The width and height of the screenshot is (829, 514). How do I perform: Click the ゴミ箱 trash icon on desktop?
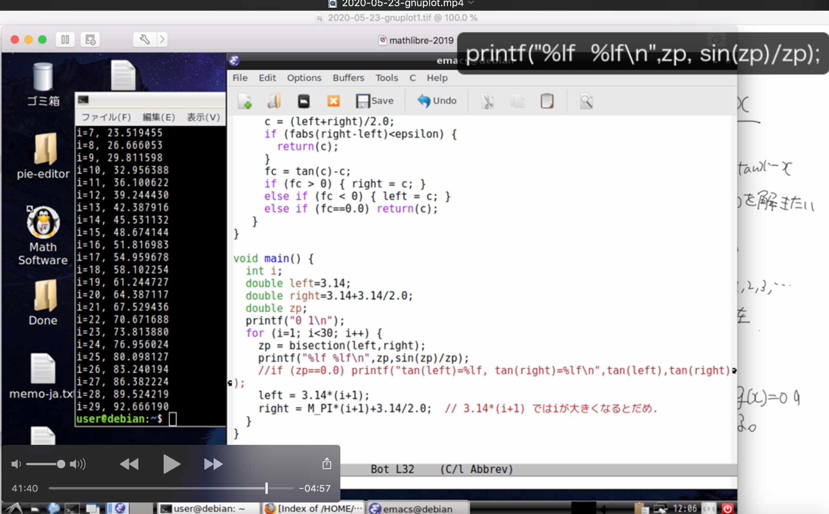tap(43, 78)
